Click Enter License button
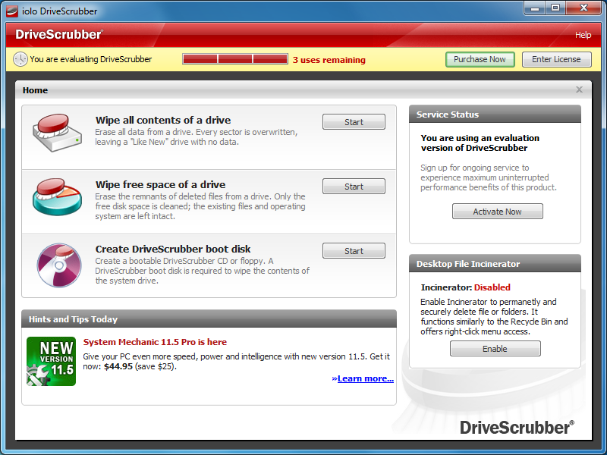 (x=556, y=59)
